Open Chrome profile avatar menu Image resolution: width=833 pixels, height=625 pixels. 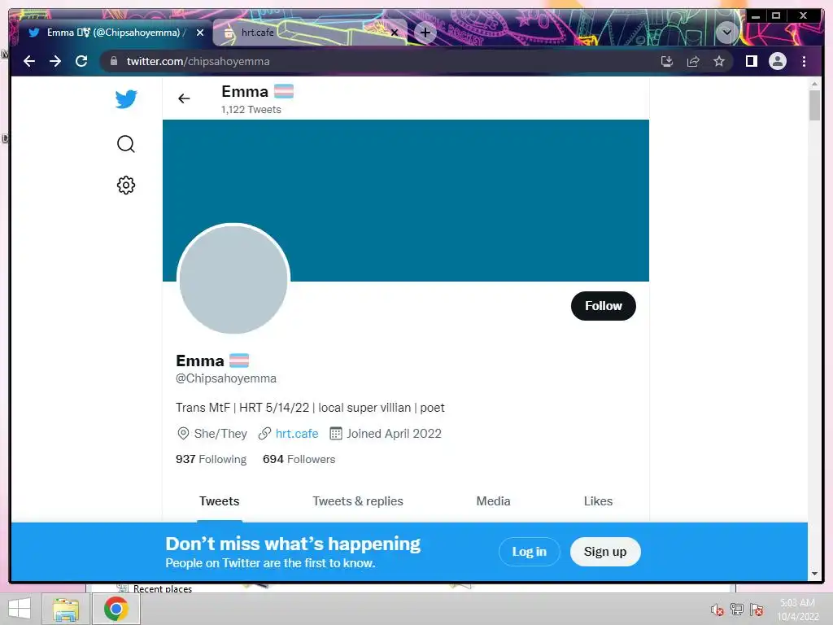click(x=777, y=61)
